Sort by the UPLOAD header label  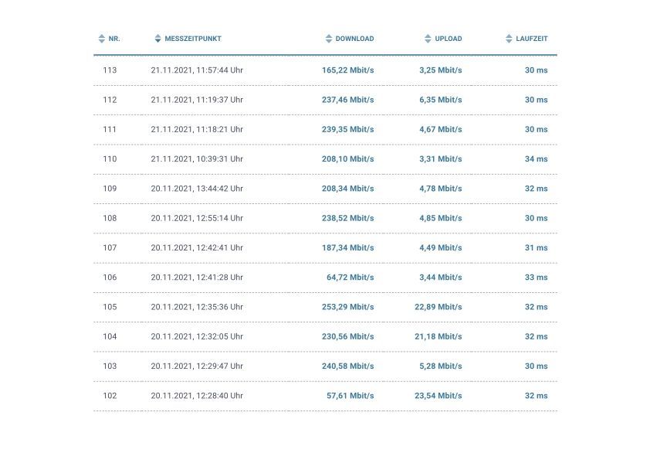449,39
